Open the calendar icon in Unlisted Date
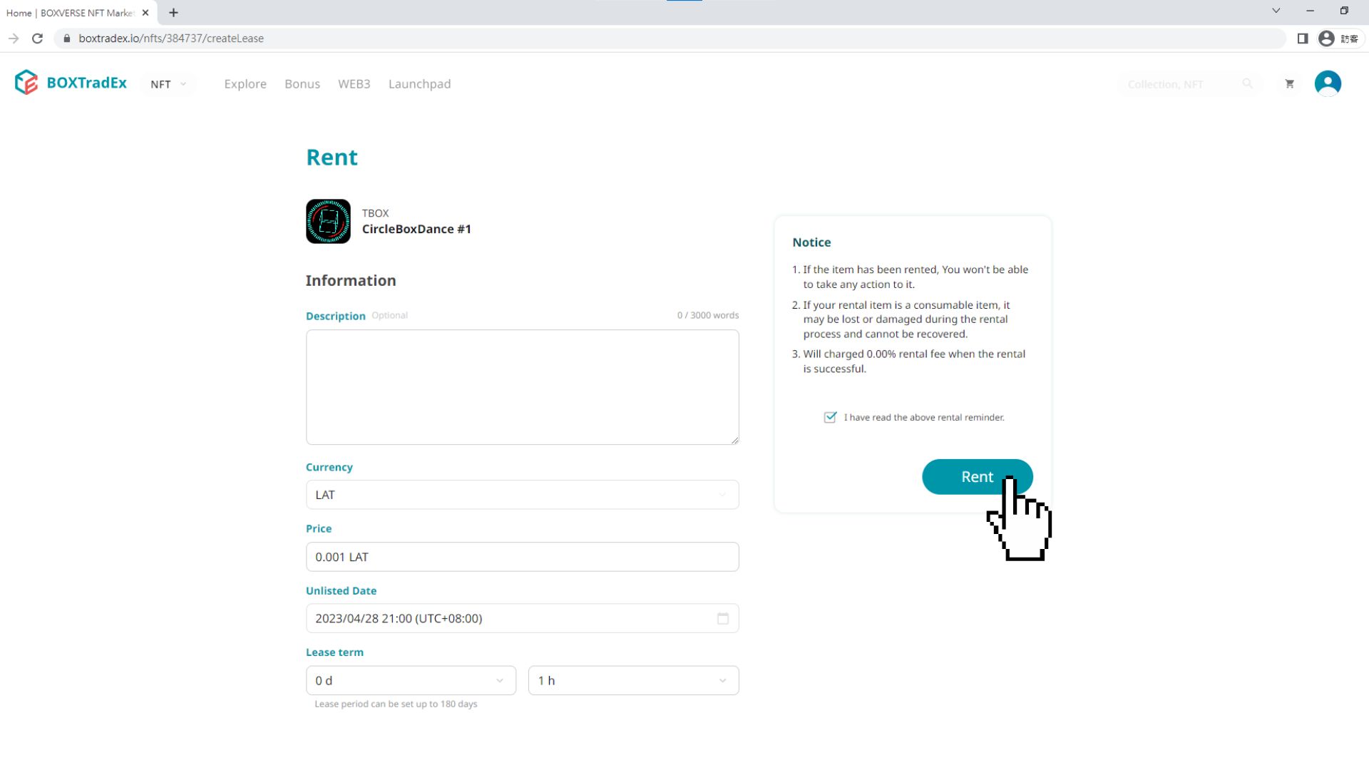This screenshot has width=1369, height=770. [722, 619]
